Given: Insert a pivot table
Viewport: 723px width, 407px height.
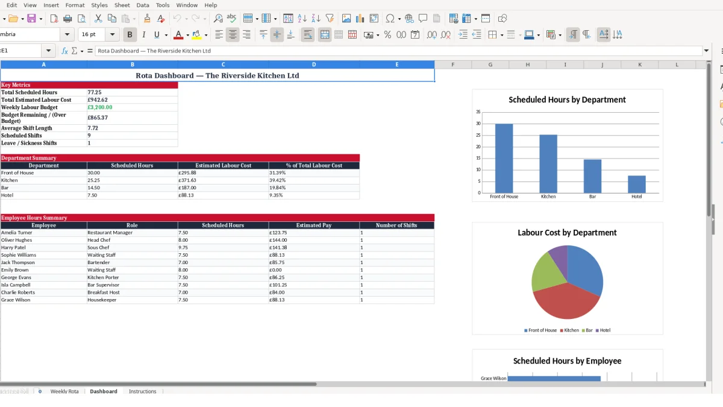Looking at the screenshot, I should [374, 19].
